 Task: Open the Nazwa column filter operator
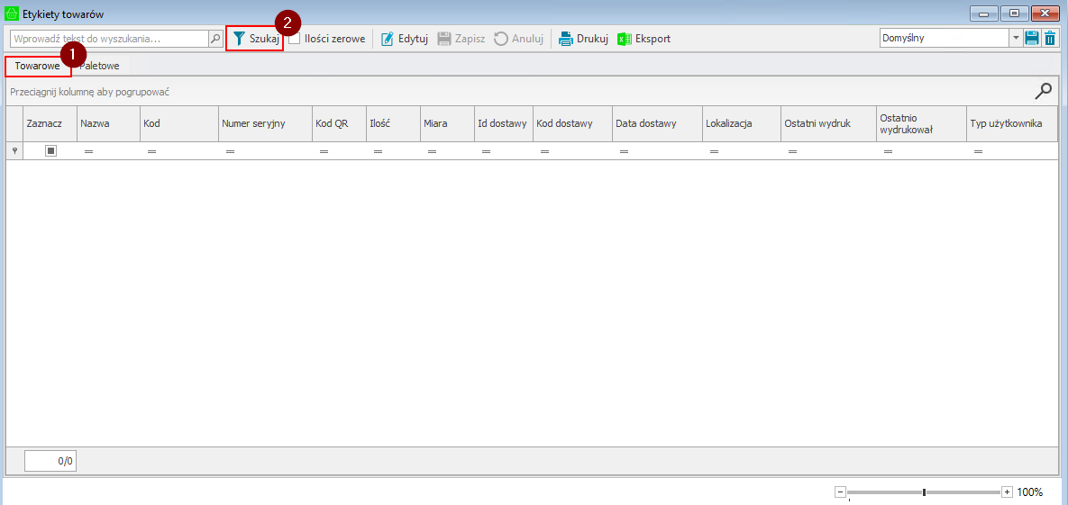tap(88, 152)
